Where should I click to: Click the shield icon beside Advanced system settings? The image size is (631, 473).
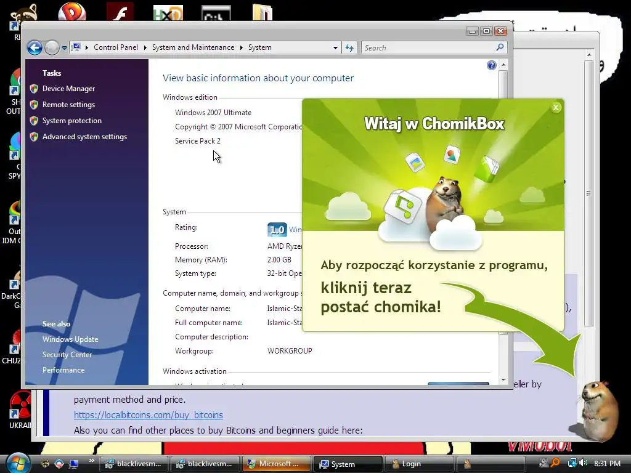(x=34, y=137)
